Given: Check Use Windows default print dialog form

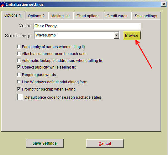Looking at the screenshot, I should [x=19, y=82].
